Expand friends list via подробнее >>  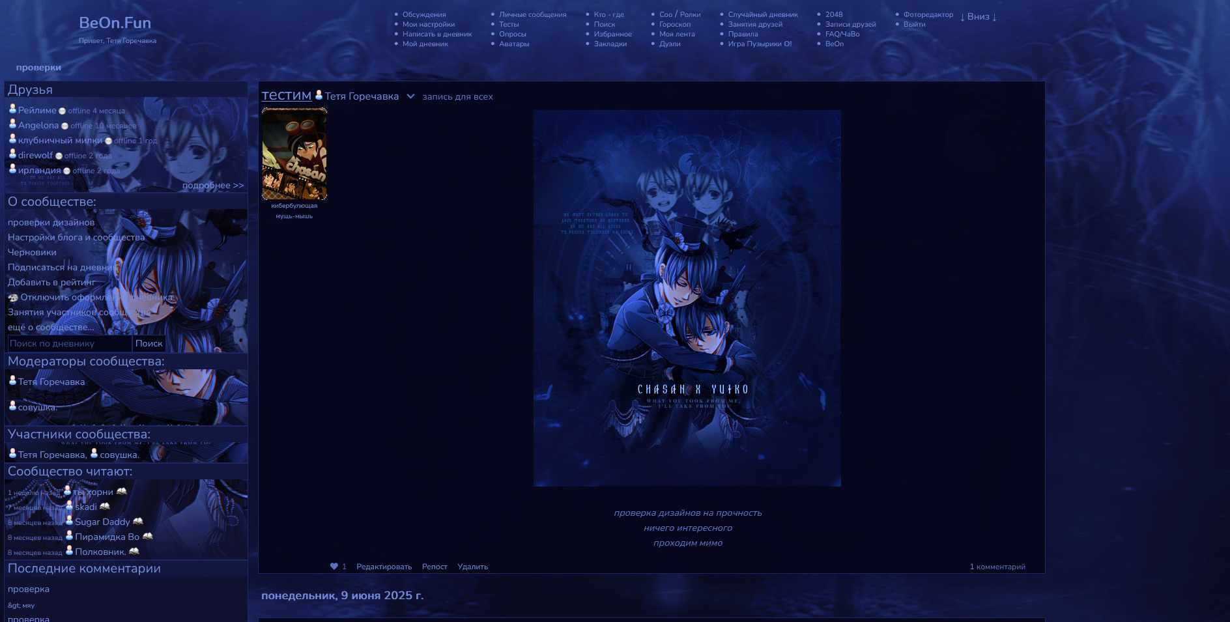(x=213, y=186)
